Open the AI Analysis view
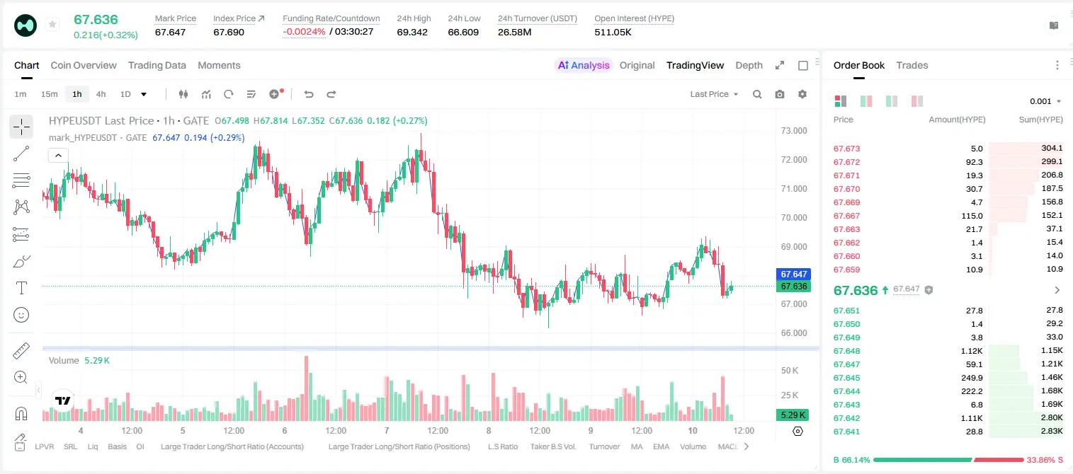1073x474 pixels. pyautogui.click(x=584, y=65)
